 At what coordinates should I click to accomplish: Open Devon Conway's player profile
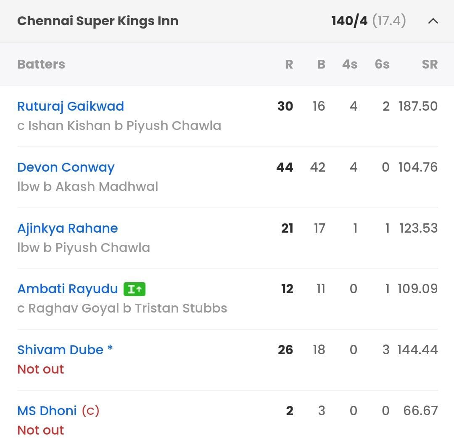(66, 167)
